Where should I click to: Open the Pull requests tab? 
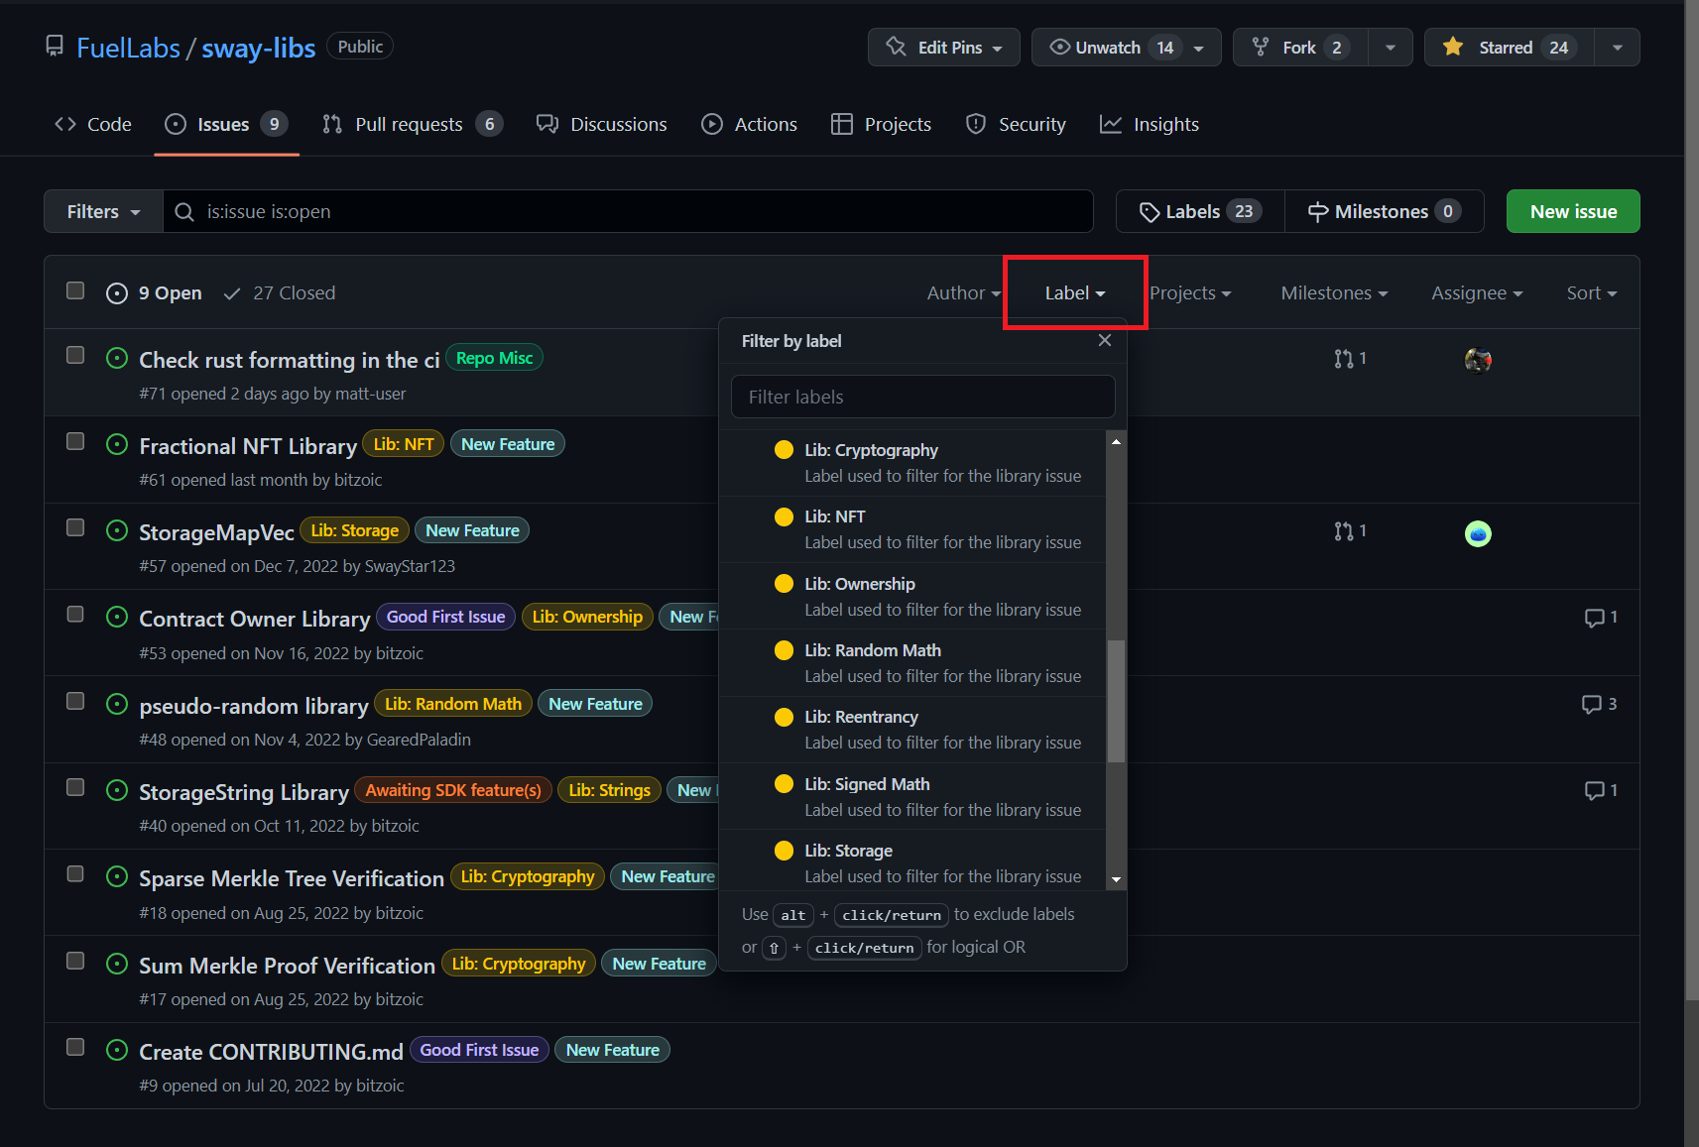(413, 124)
